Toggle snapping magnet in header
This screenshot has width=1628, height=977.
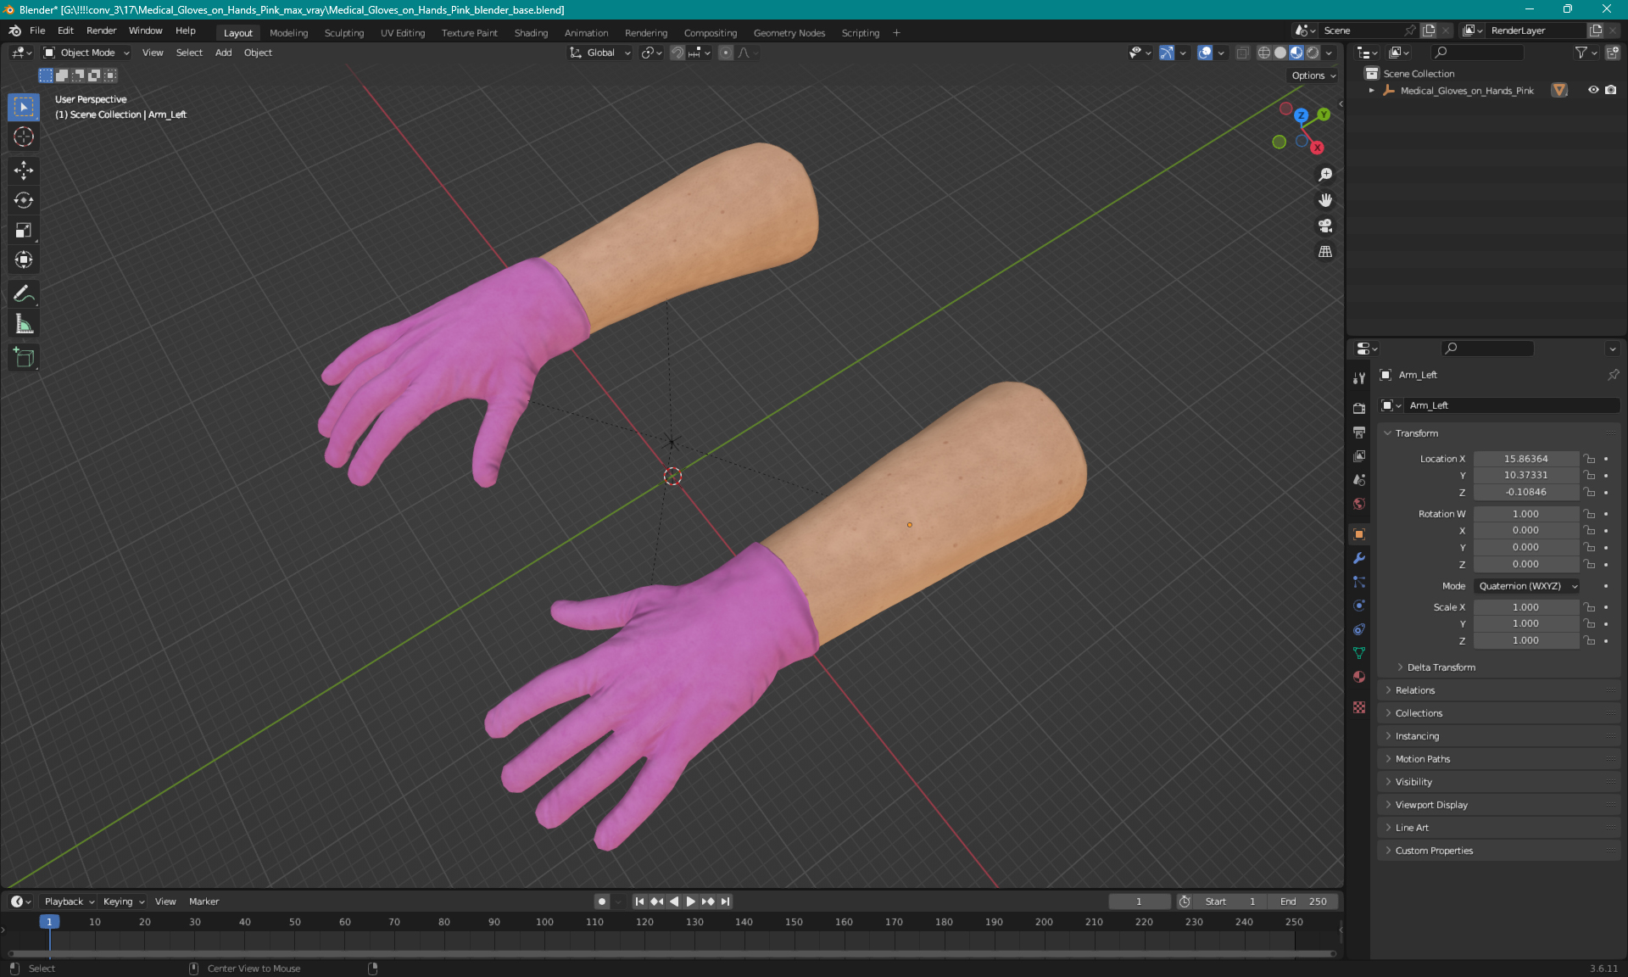tap(677, 53)
